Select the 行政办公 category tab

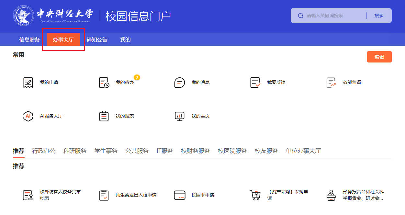click(x=44, y=151)
